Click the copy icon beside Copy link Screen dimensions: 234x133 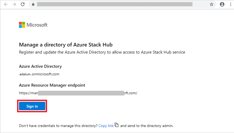point(117,125)
